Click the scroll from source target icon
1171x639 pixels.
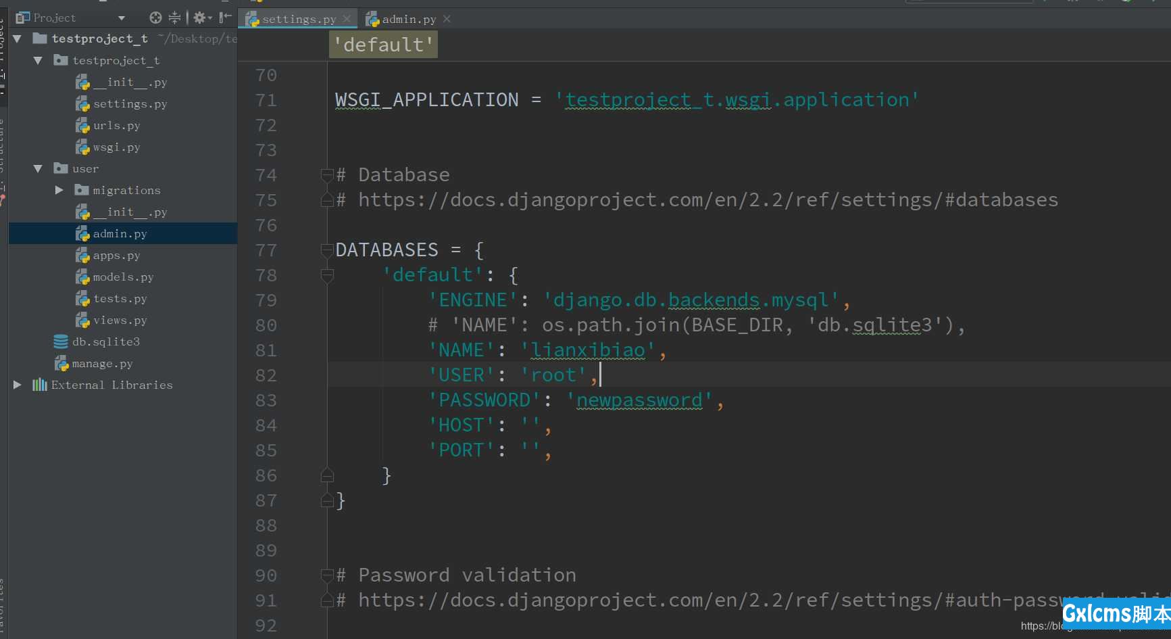tap(155, 18)
